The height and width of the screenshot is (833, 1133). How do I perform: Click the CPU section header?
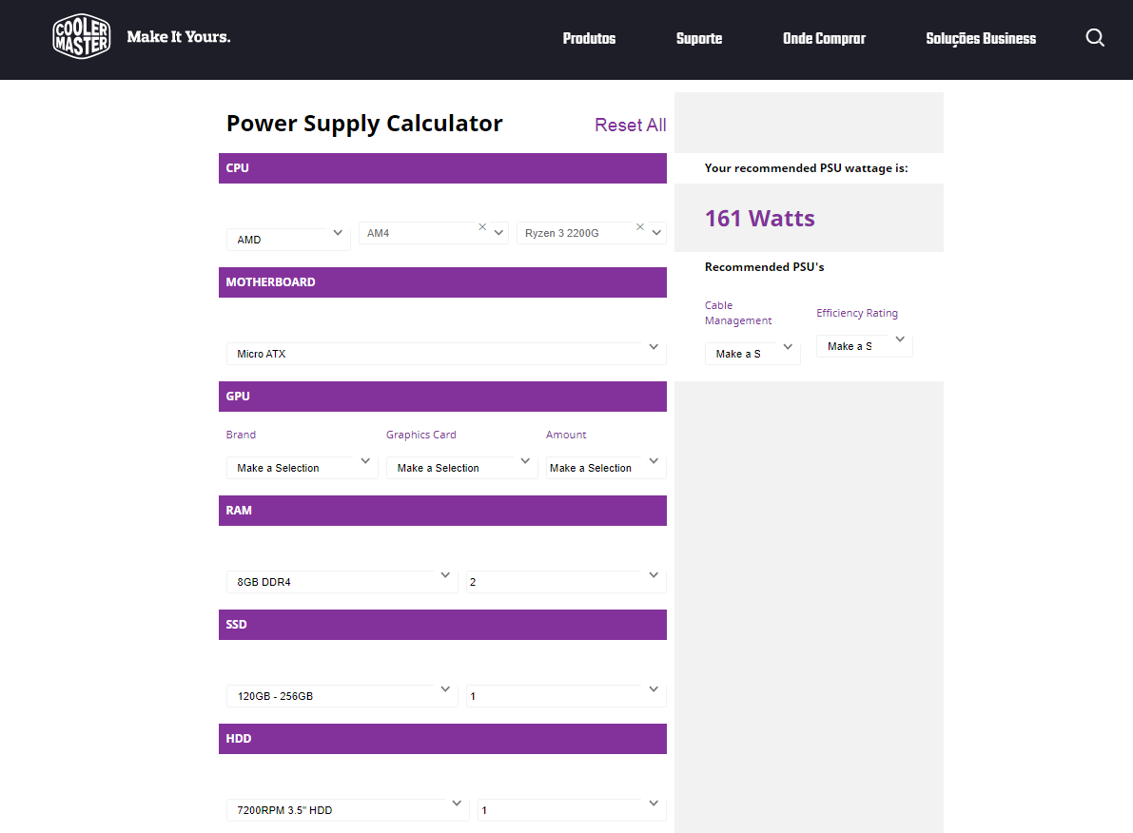point(442,167)
